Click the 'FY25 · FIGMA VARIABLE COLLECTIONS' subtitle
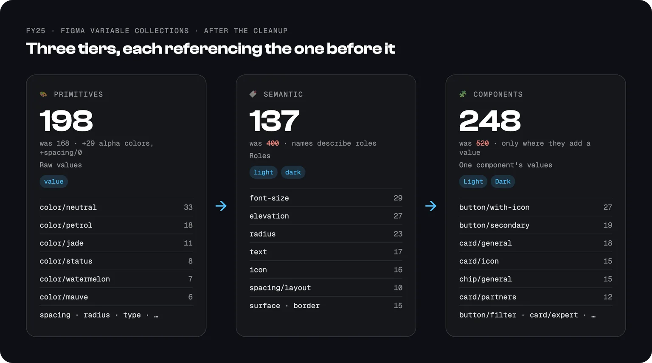Screen dimensions: 652x363 [x=157, y=31]
